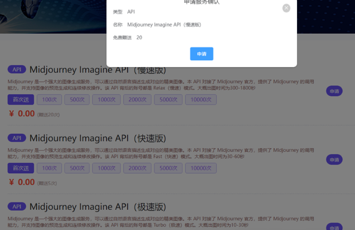Viewport: 355px width, 230px height.
Task: Open the Midjourney Imagine API（极速版）title
Action: pos(97,206)
